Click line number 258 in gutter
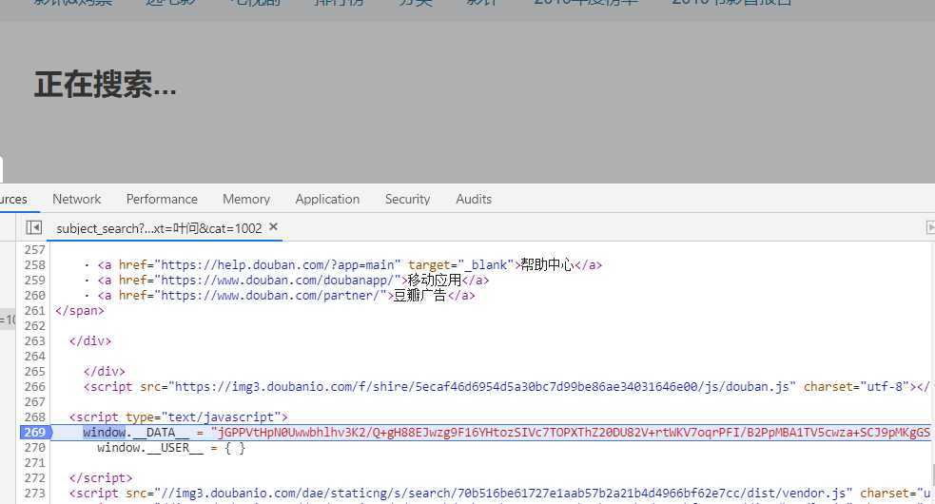The width and height of the screenshot is (935, 504). tap(34, 264)
